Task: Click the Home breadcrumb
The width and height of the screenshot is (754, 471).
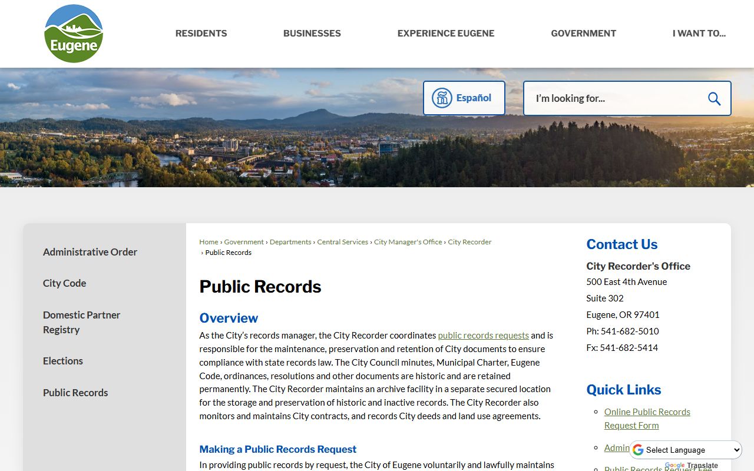Action: (209, 242)
